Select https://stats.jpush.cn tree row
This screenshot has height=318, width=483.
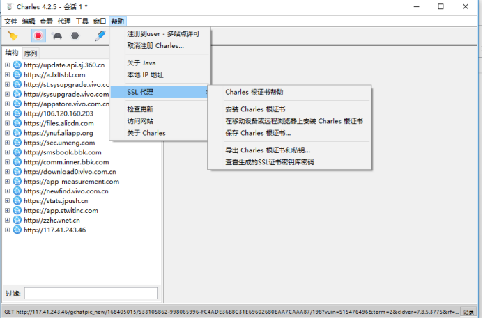tap(56, 201)
